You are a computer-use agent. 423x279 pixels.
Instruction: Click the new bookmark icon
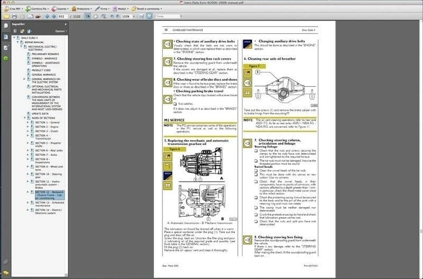[22, 31]
